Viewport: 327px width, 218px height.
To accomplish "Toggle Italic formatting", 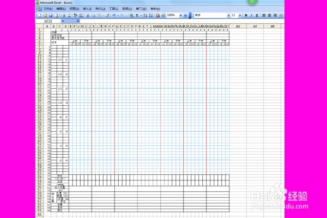I will [x=251, y=15].
